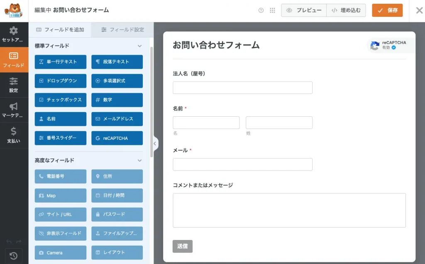Click the 法人名（屋号）input field
Viewport: 425px width, 264px height.
coord(242,88)
